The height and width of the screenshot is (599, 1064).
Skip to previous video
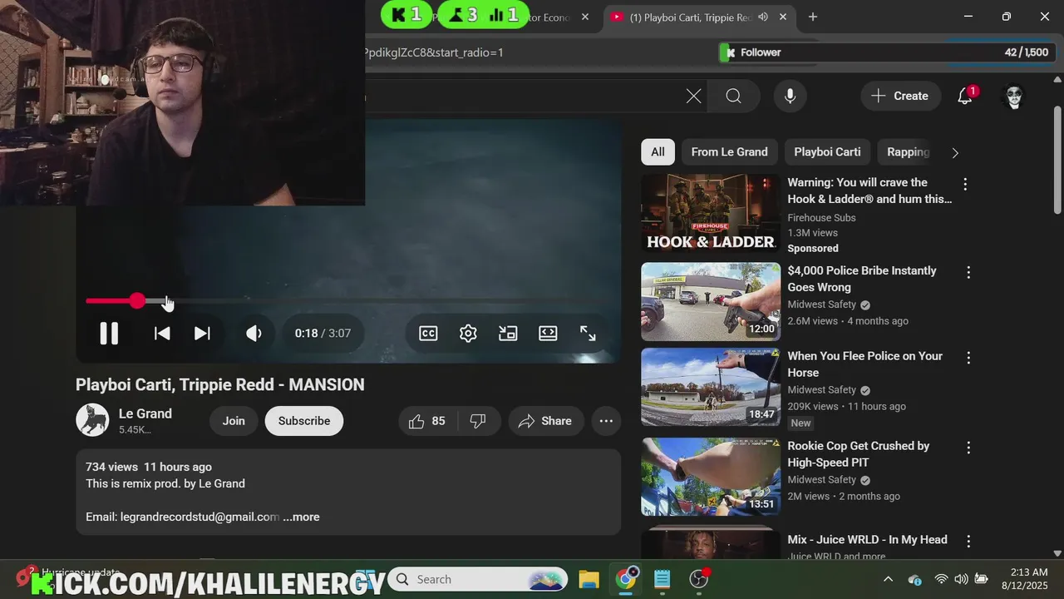pyautogui.click(x=162, y=334)
